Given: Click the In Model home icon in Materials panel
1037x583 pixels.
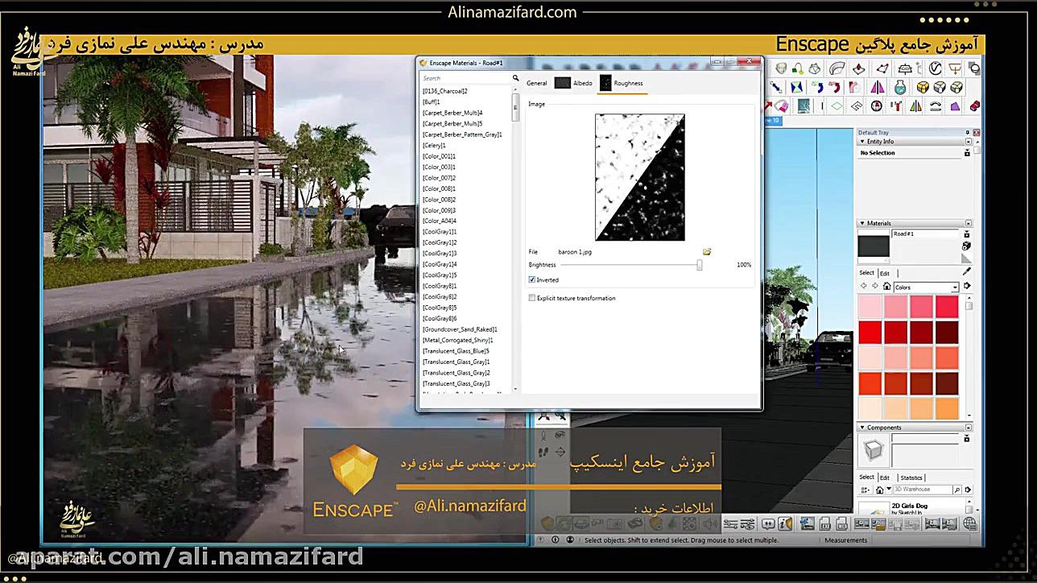Looking at the screenshot, I should (887, 287).
